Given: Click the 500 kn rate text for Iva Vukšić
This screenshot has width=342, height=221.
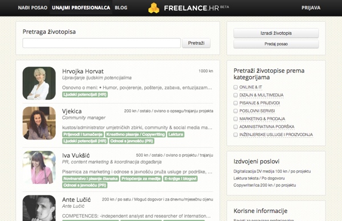Looking at the screenshot, I should pos(174,155).
